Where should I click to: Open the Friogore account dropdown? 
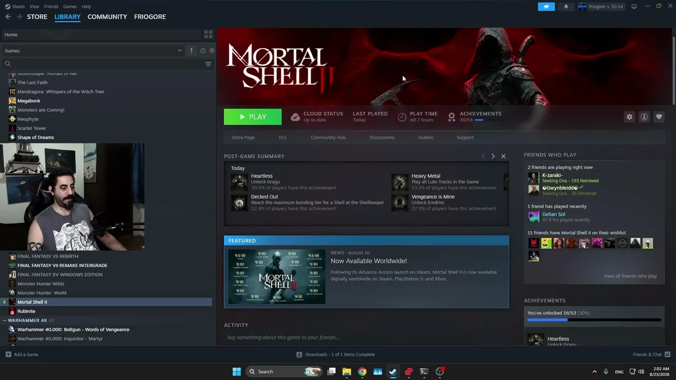600,6
